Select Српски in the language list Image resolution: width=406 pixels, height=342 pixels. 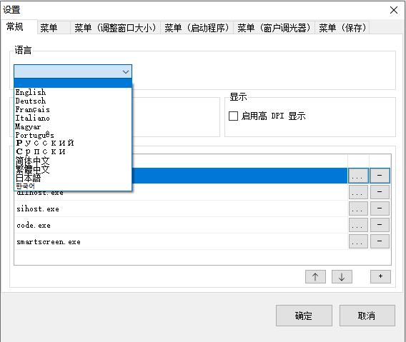[x=73, y=151]
